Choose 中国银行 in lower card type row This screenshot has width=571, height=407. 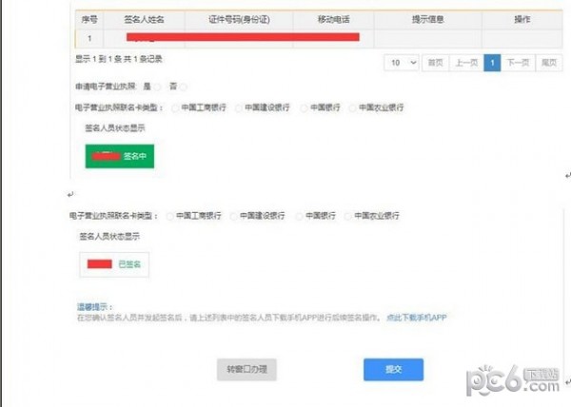click(x=299, y=217)
